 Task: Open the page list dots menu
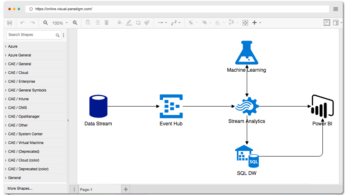[74, 189]
